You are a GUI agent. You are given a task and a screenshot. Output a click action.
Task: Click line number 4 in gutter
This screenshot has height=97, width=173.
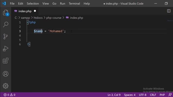pos(20,36)
